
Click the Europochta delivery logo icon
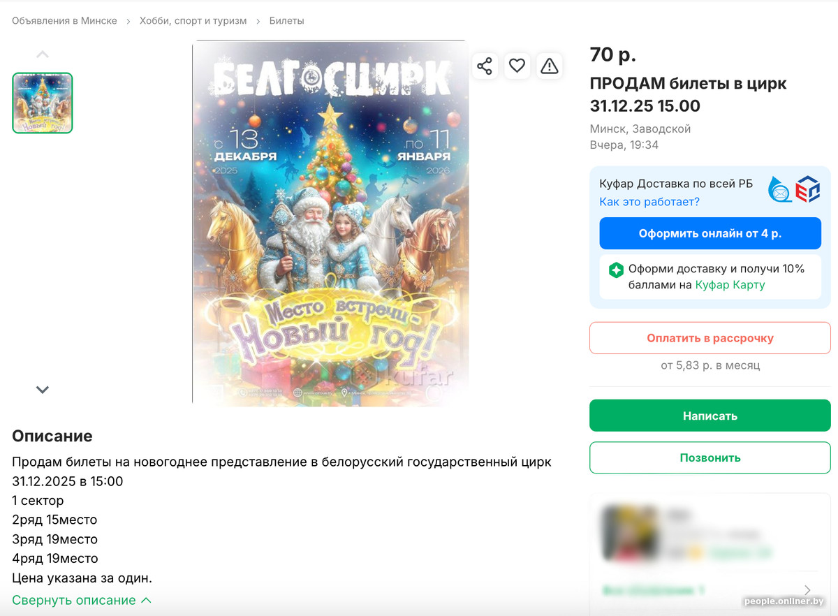coord(808,189)
